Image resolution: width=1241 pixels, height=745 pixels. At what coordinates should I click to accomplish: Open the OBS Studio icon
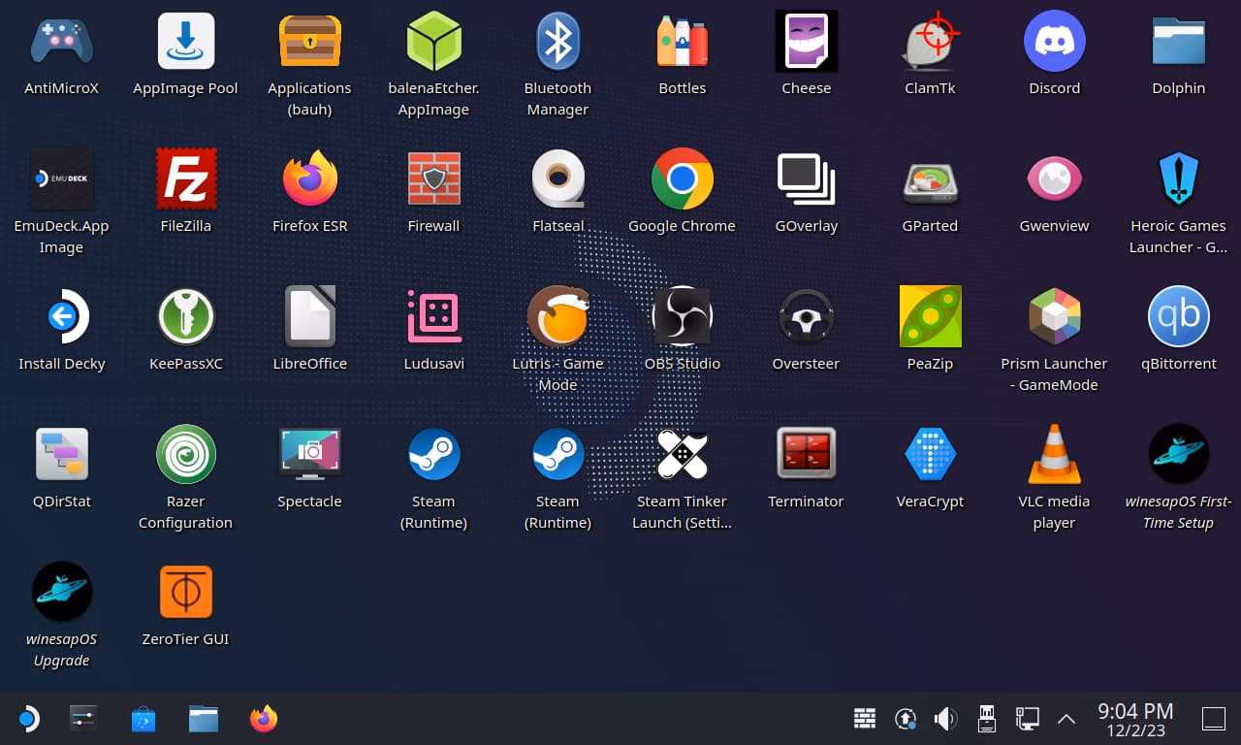tap(682, 316)
